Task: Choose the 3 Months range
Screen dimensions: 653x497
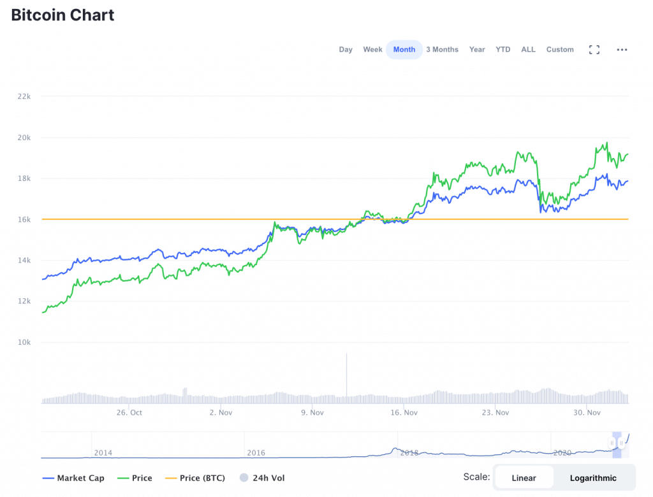Action: 442,50
